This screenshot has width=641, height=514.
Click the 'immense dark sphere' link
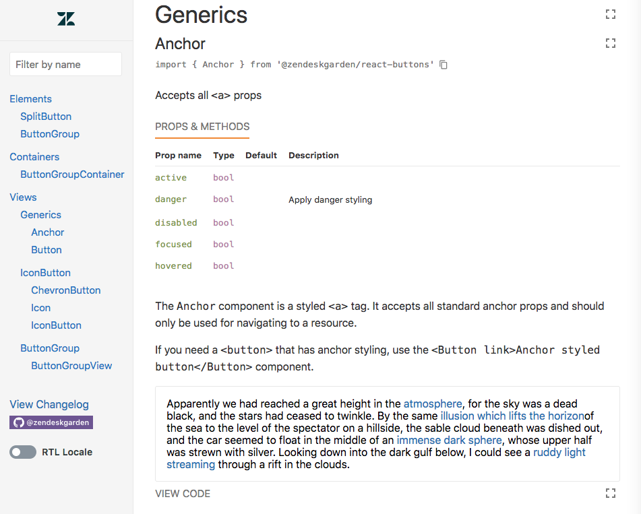pos(449,440)
